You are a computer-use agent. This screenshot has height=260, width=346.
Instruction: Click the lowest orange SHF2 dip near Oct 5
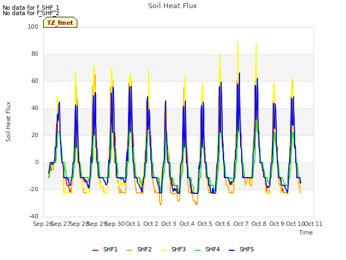tap(196, 204)
